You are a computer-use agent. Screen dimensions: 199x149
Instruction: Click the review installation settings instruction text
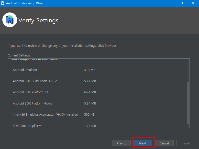coord(62,46)
